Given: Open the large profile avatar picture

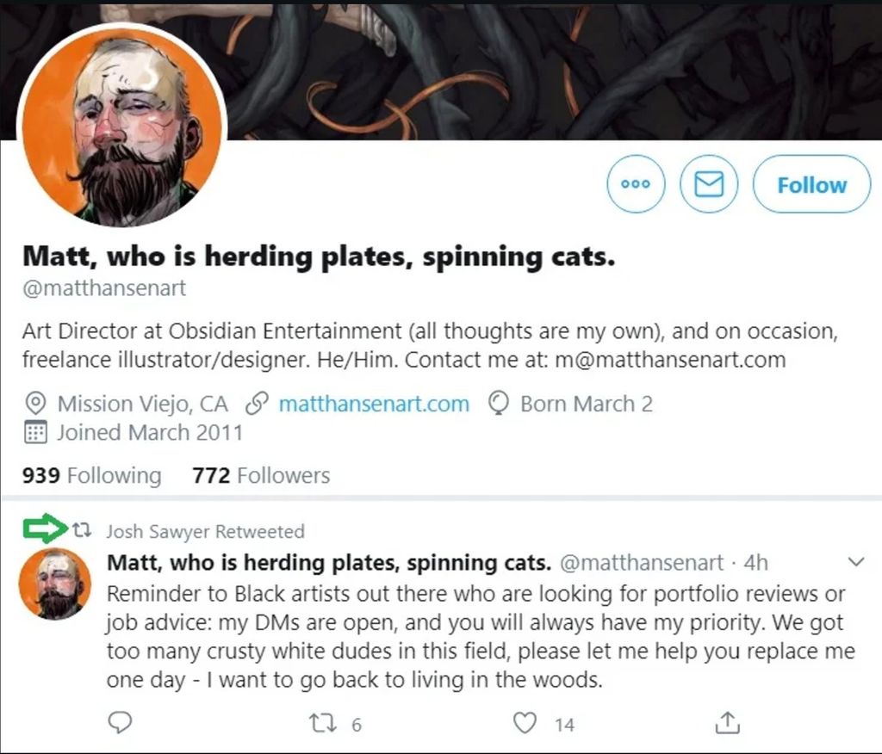Looking at the screenshot, I should 122,127.
